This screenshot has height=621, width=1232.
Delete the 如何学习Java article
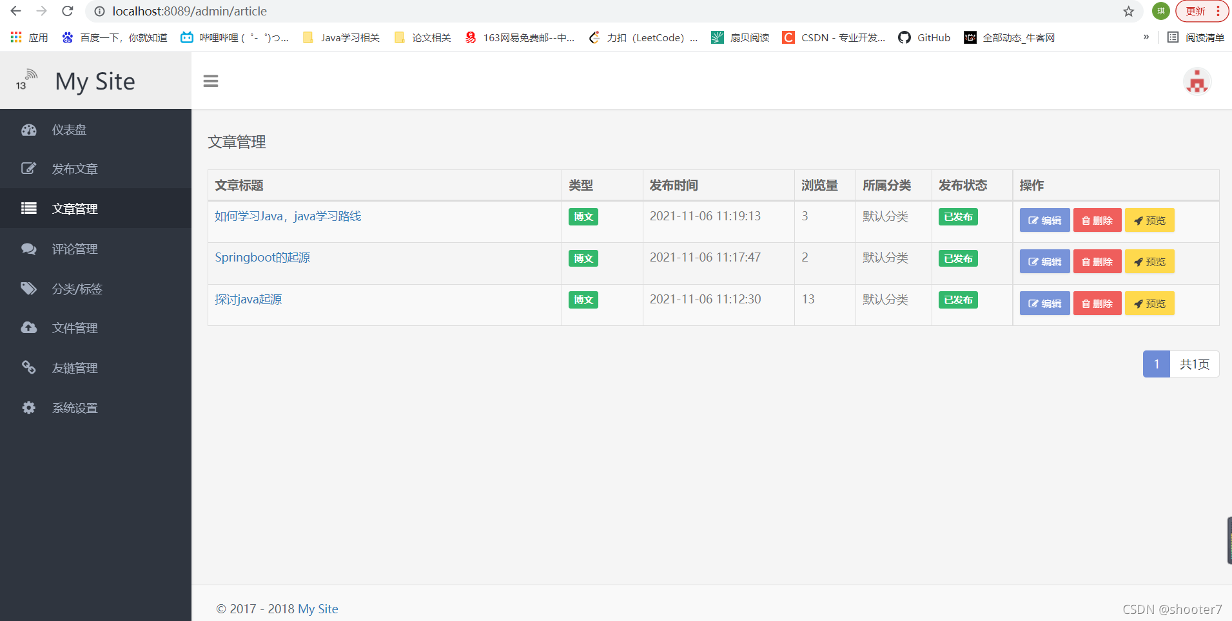(1097, 220)
